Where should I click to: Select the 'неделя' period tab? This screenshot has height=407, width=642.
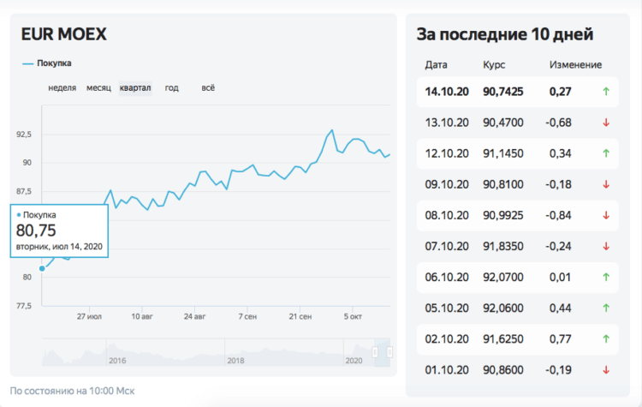(62, 88)
